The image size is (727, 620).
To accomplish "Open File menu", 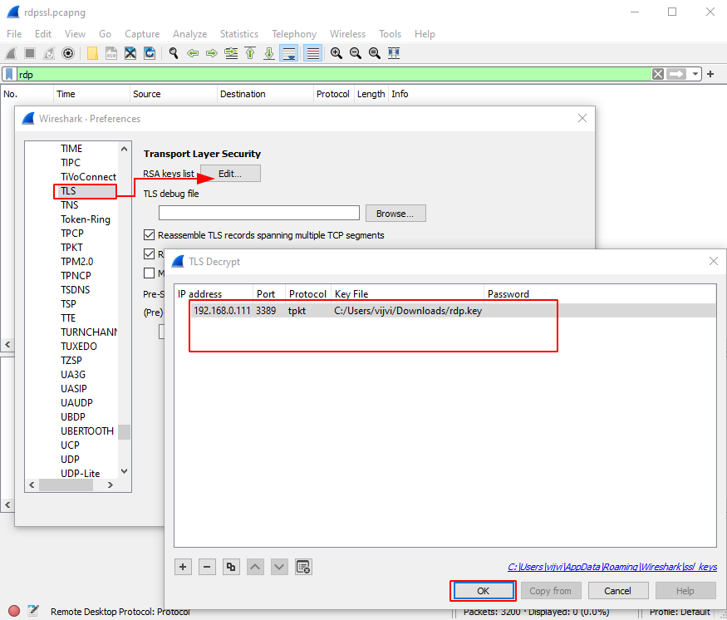I will [14, 34].
